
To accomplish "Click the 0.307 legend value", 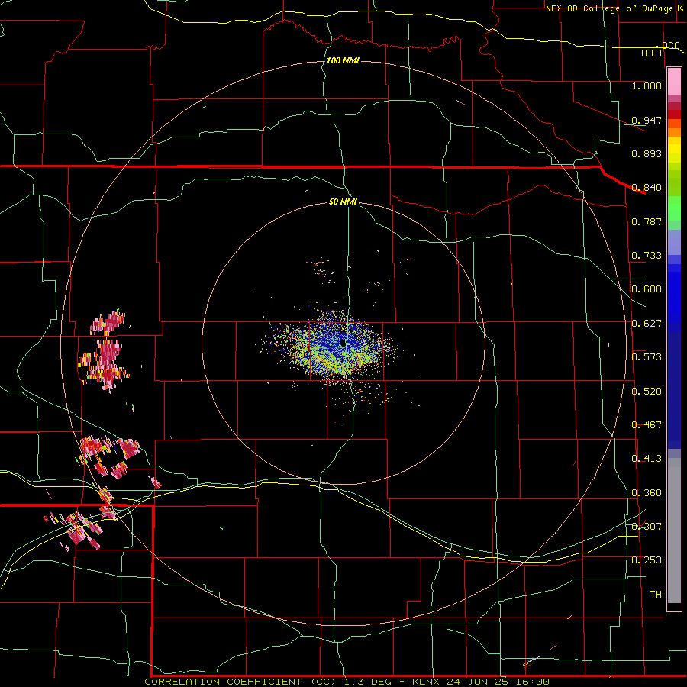I will 647,527.
